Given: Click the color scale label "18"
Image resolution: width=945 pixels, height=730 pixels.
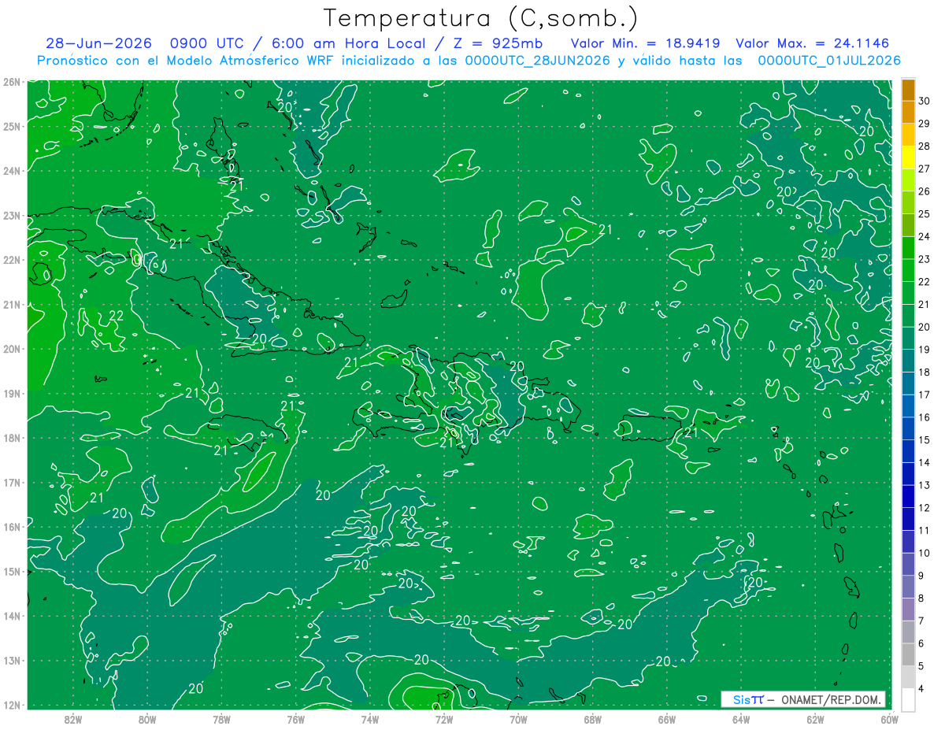Looking at the screenshot, I should [x=925, y=372].
